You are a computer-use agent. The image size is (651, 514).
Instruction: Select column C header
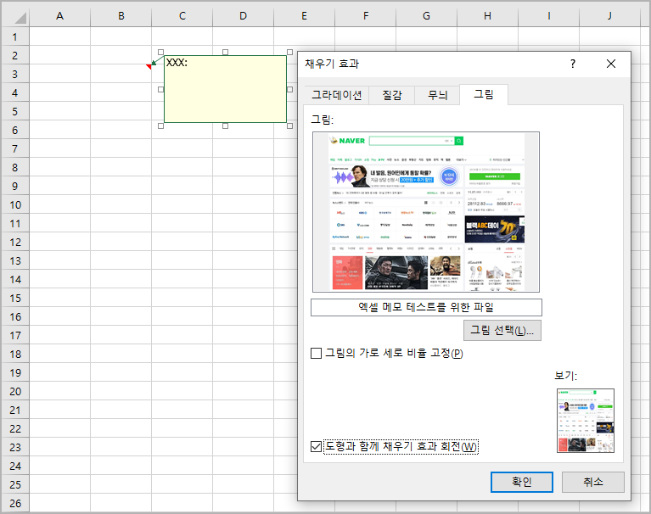[x=182, y=16]
